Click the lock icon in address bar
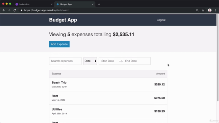This screenshot has width=219, height=123. point(21,10)
